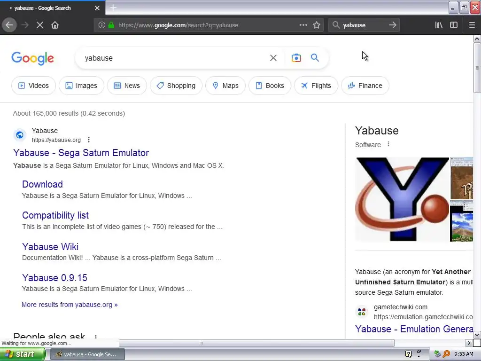Open Yabause - Sega Saturn Emulator result
Screen dimensions: 481x361
81,153
